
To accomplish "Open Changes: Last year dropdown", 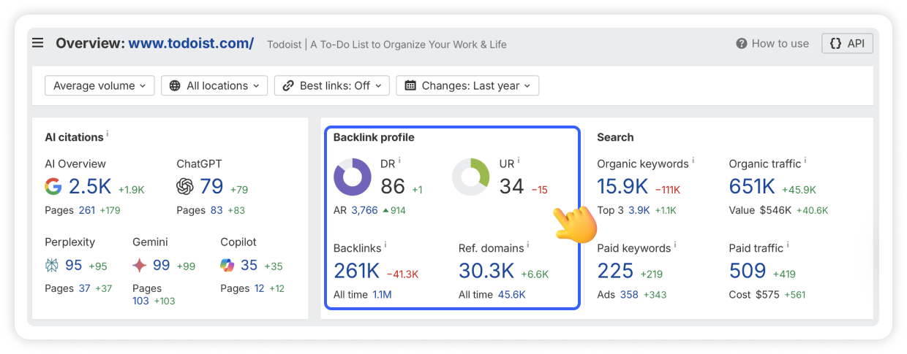I will (x=467, y=85).
